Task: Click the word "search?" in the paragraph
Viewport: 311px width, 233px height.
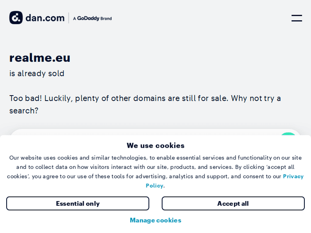Action: [x=24, y=110]
